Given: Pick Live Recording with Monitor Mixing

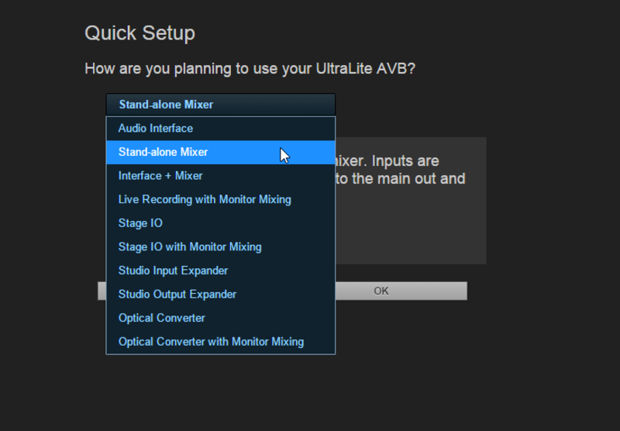Looking at the screenshot, I should click(x=221, y=200).
